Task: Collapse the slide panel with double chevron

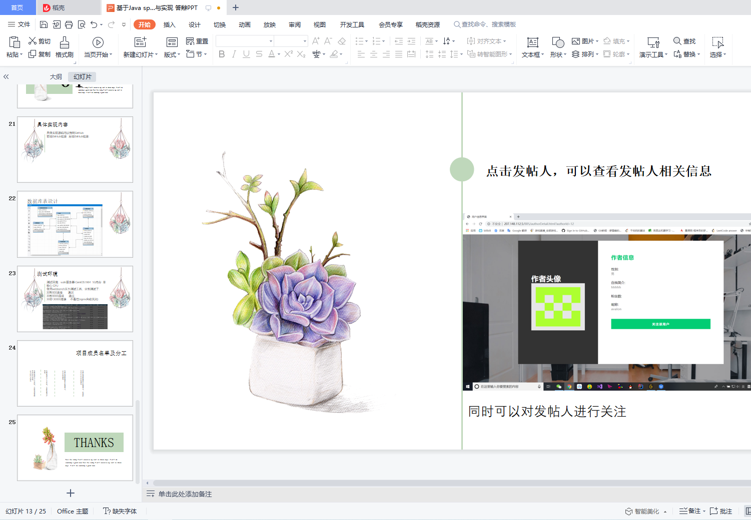Action: pos(6,76)
